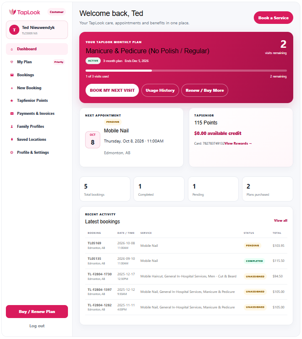Viewport: 302px width, 339px height.
Task: Click the plan visits progress bar
Action: [186, 70]
